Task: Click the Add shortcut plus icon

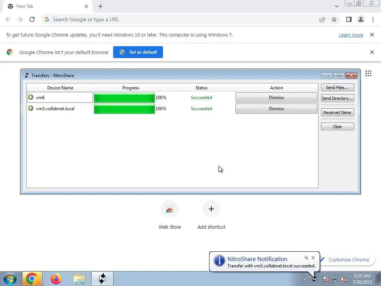Action: [211, 209]
